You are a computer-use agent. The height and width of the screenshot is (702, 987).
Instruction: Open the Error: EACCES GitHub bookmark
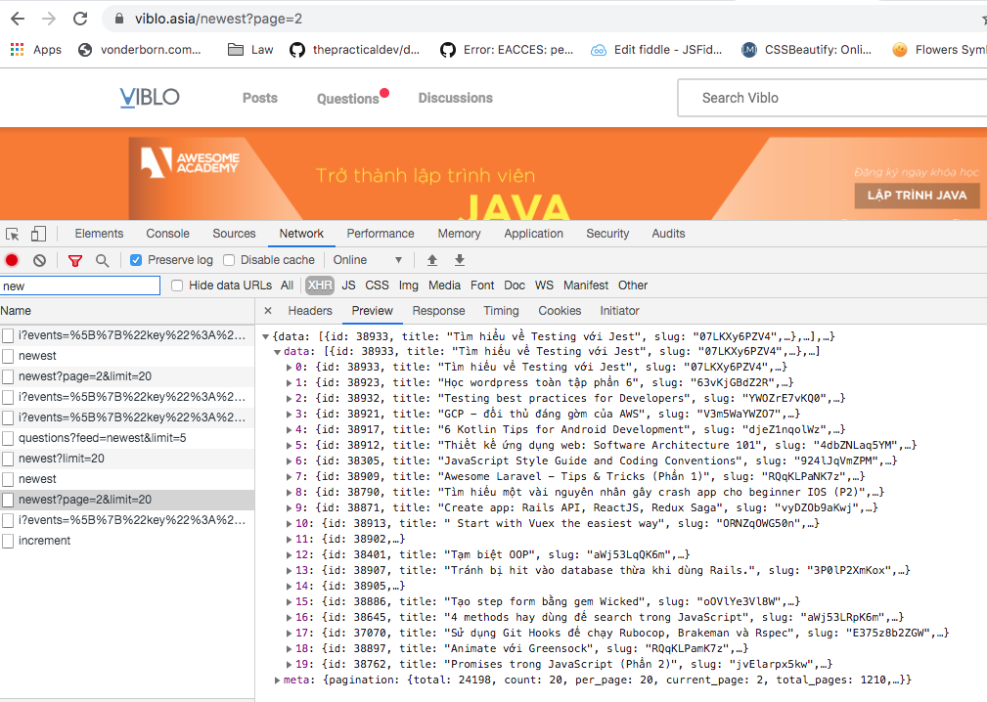pos(507,50)
